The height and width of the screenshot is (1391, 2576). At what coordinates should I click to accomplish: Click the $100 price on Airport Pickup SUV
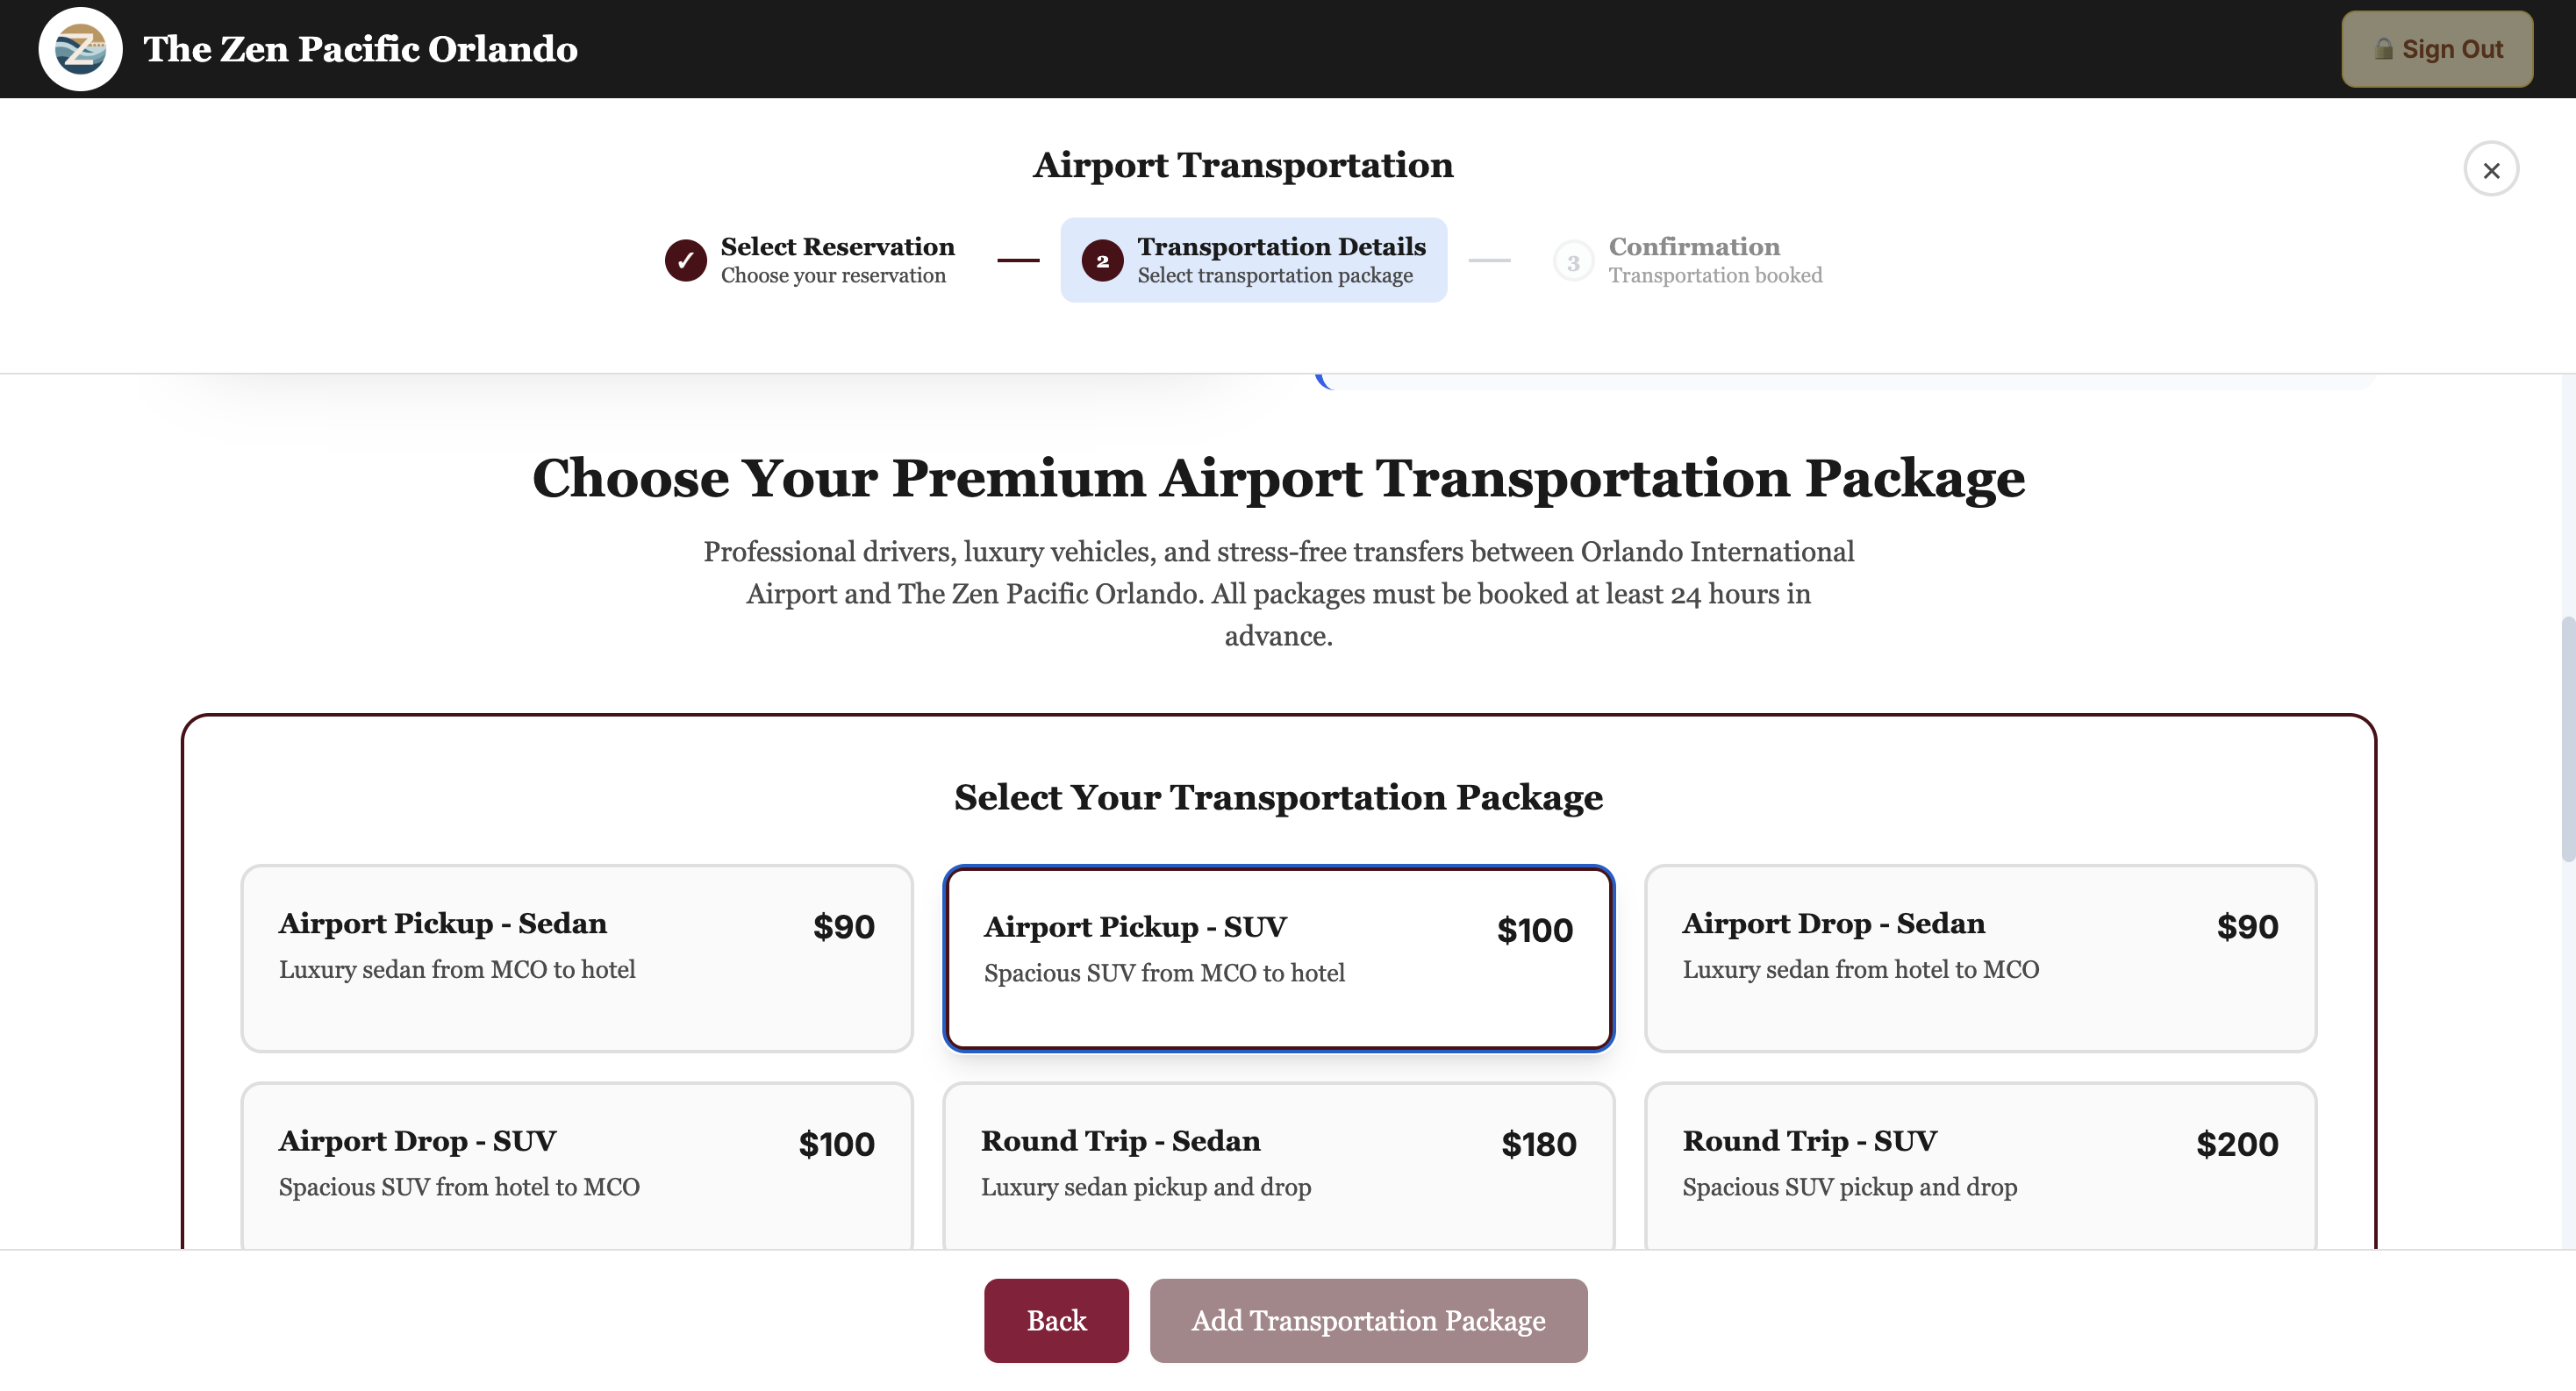tap(1535, 930)
